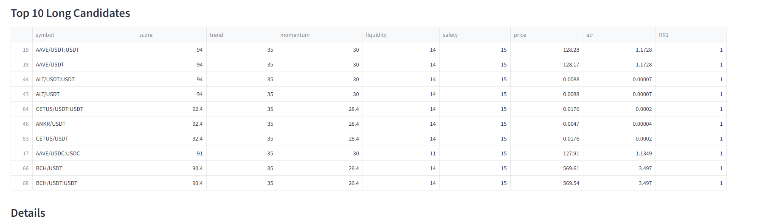Screen dimensions: 757x221
Task: Click the momentum column header
Action: click(x=295, y=35)
